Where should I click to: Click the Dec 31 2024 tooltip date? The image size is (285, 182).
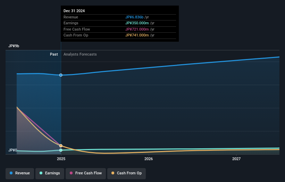coord(74,11)
